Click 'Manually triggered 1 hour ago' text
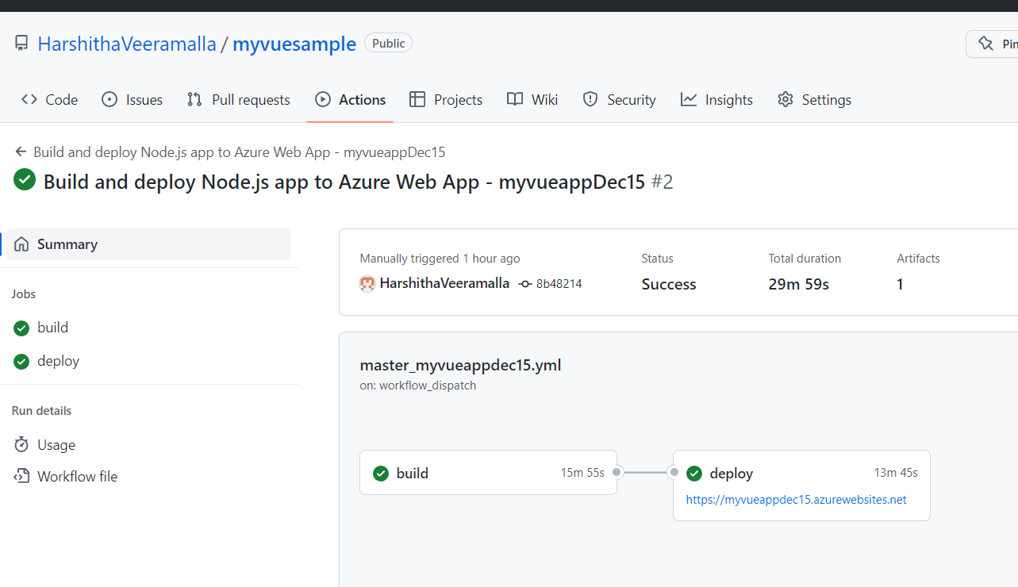 440,259
